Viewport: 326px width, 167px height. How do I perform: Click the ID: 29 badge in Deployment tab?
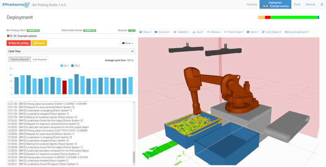click(x=266, y=6)
